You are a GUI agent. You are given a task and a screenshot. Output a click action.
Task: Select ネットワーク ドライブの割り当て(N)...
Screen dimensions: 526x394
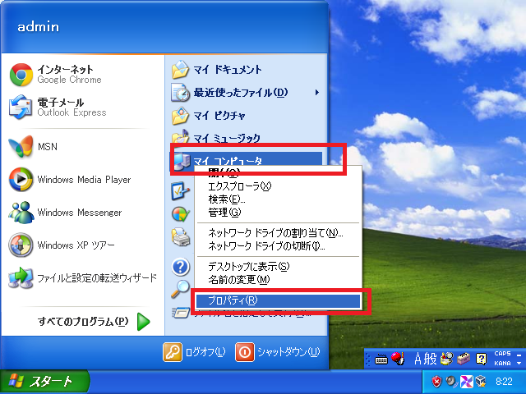(x=278, y=233)
